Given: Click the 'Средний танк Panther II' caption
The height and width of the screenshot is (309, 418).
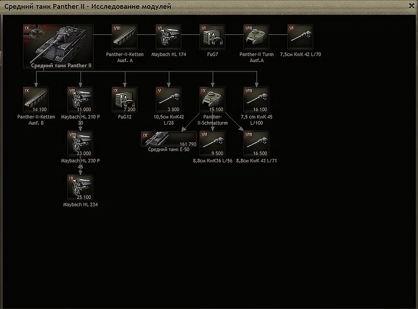Looking at the screenshot, I should 61,66.
